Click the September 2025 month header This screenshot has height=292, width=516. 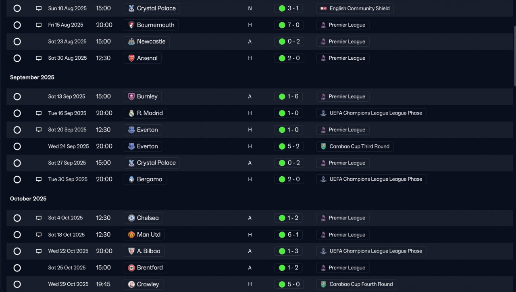[32, 77]
